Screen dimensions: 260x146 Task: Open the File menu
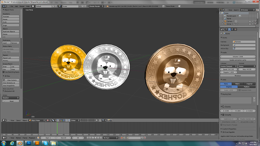(12, 6)
